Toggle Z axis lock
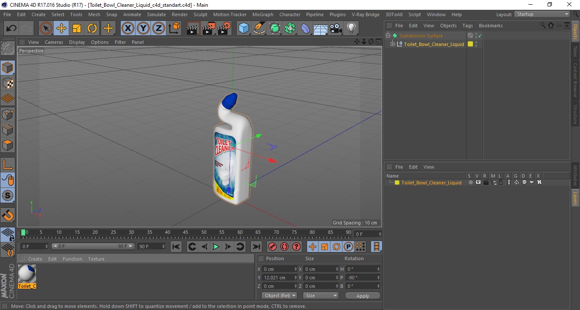Image resolution: width=580 pixels, height=310 pixels. (x=159, y=29)
